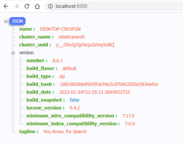
Task: Select the lucene_version key
Action: pyautogui.click(x=46, y=108)
